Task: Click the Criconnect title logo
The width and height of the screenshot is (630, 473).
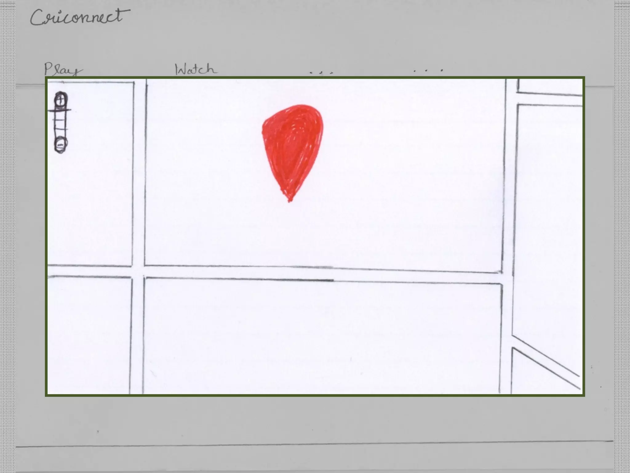Action: click(x=80, y=17)
